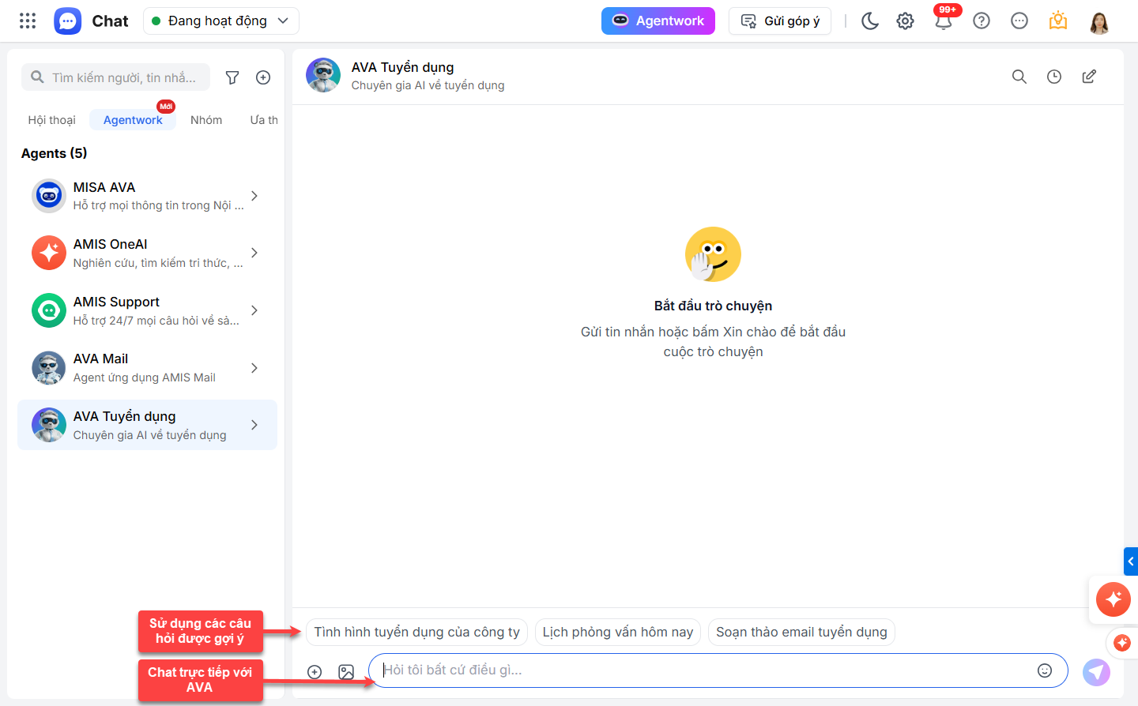Open chat history clock icon
The image size is (1138, 706).
coord(1054,77)
